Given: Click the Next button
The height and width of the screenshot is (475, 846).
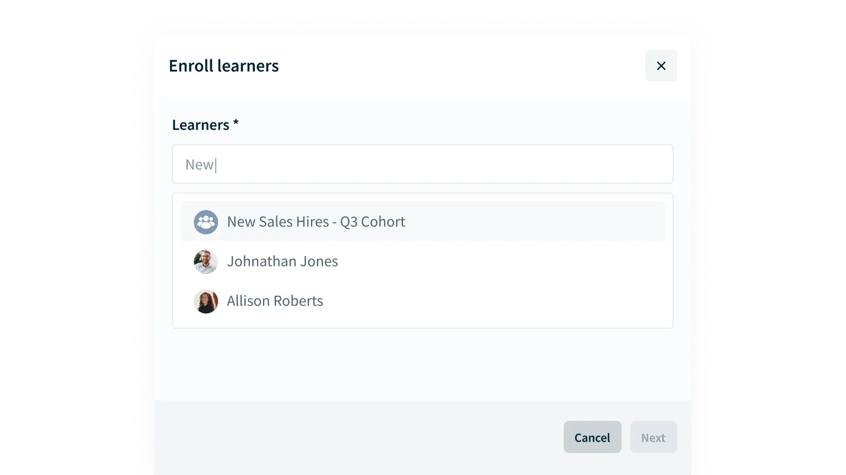Looking at the screenshot, I should click(653, 438).
